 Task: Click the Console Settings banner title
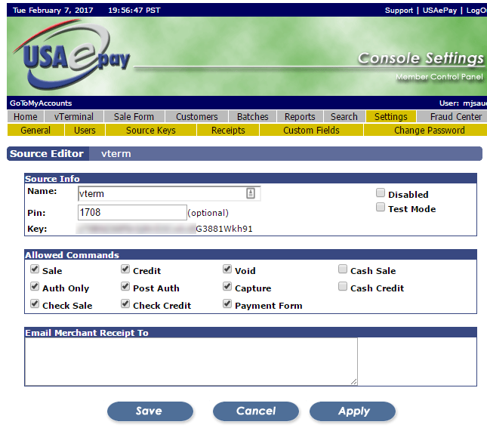point(421,58)
